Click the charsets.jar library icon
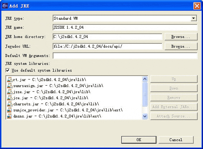The image size is (203, 149). click(10, 104)
